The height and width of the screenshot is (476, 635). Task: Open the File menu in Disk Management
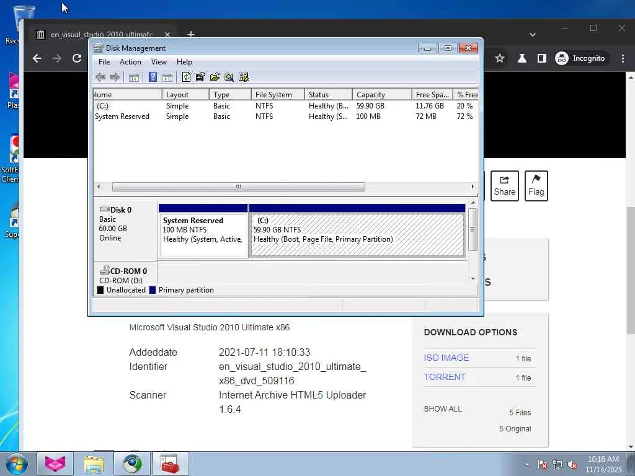coord(104,62)
